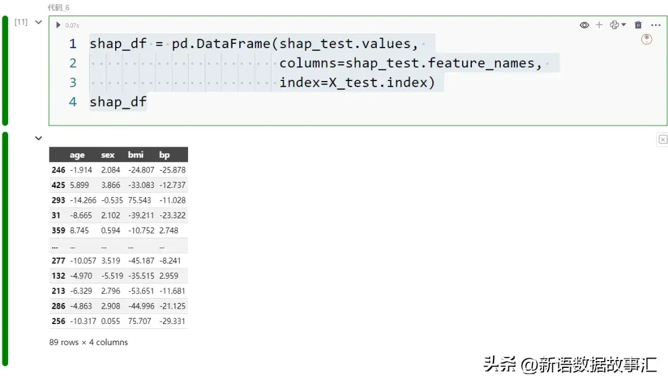Open the cell's more options menu
The height and width of the screenshot is (384, 668).
click(656, 25)
